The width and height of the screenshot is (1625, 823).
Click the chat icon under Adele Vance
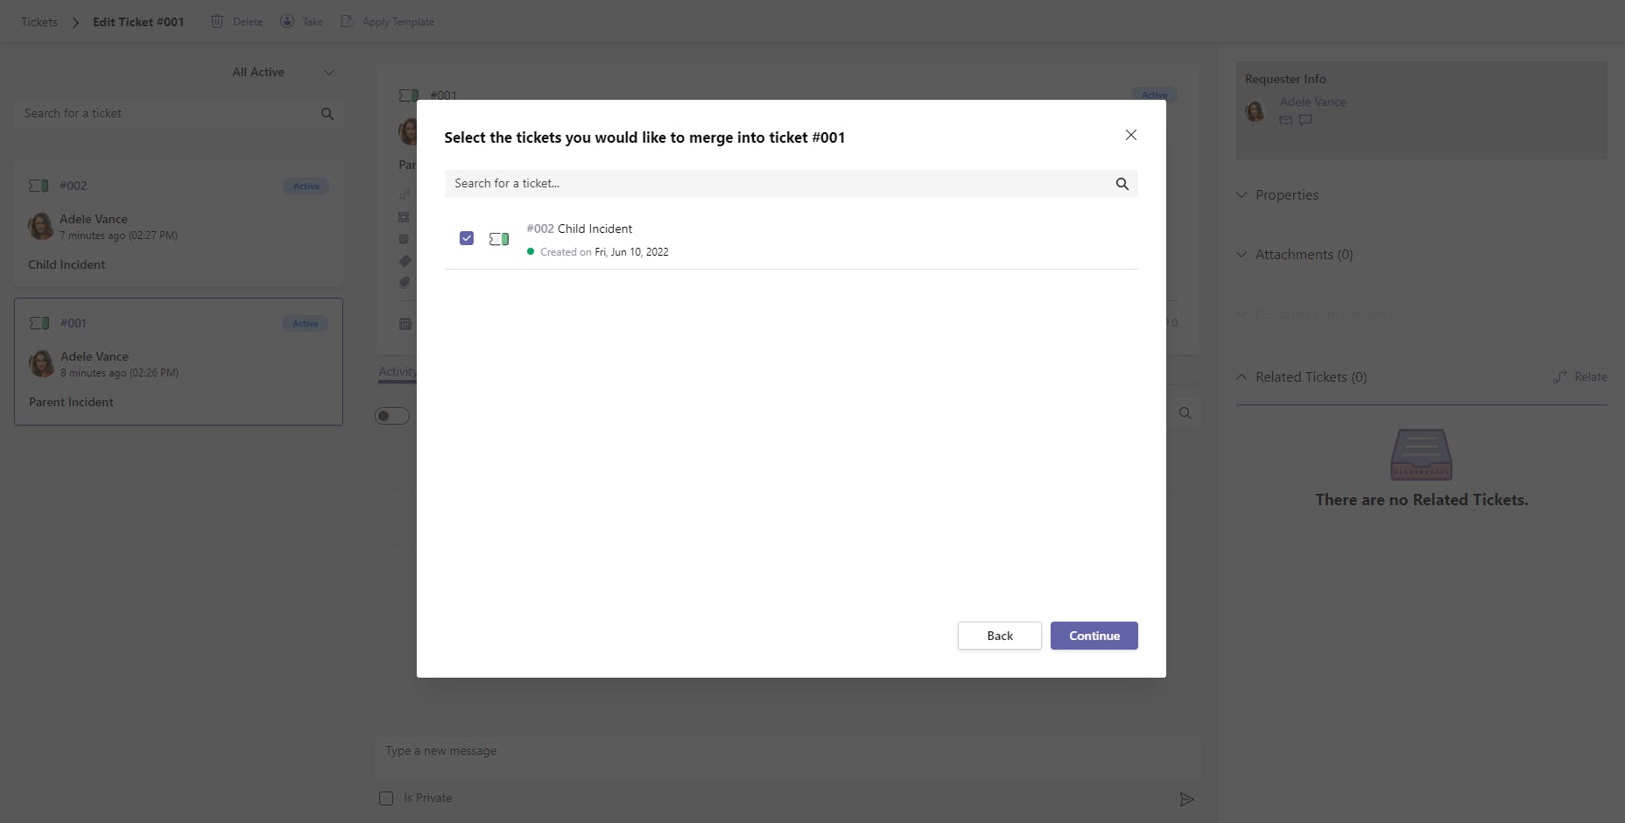coord(1305,120)
